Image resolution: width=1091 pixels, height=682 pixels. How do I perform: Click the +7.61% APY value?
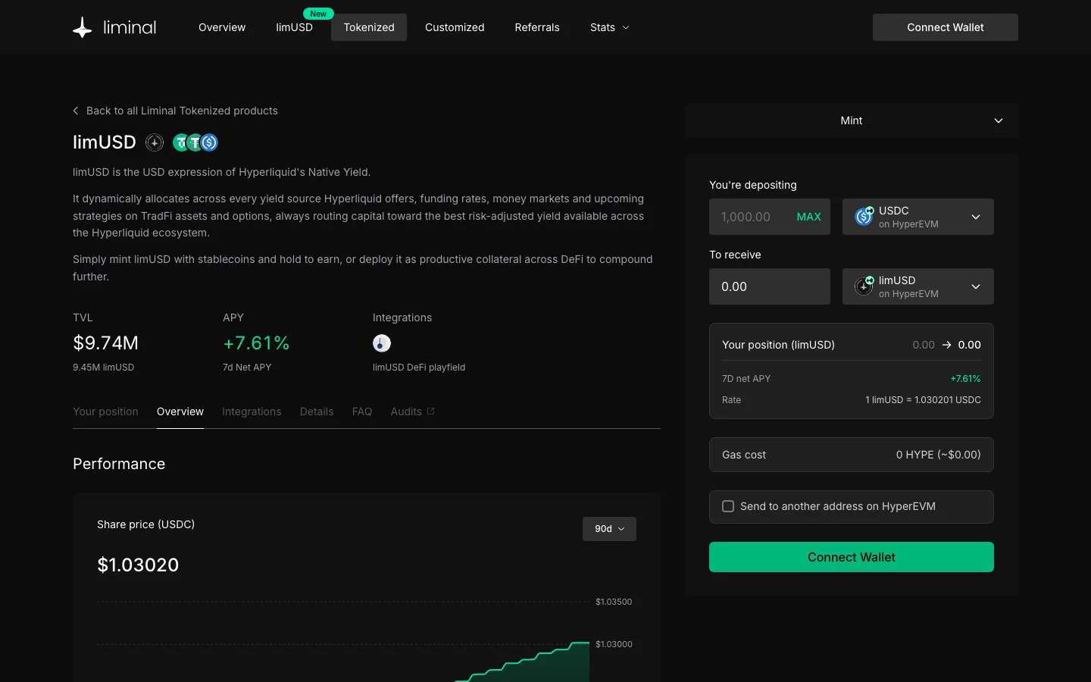(x=256, y=343)
